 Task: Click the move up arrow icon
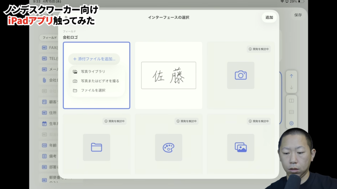coord(291,76)
